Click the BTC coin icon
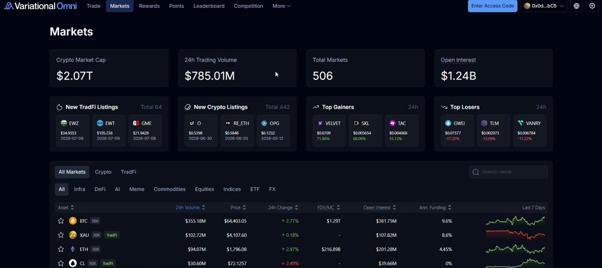602x268 pixels. coord(73,221)
